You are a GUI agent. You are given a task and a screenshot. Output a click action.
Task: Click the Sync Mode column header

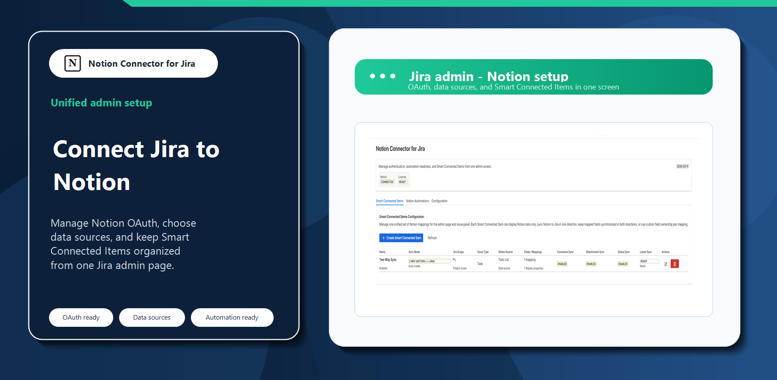coord(414,252)
